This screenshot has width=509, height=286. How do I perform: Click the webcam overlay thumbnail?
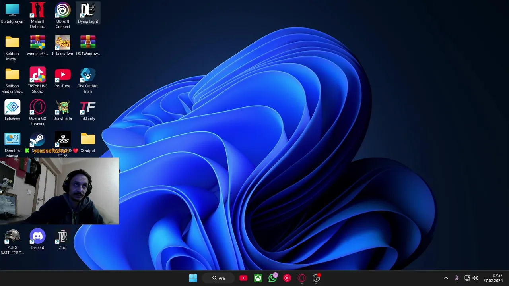[59, 191]
